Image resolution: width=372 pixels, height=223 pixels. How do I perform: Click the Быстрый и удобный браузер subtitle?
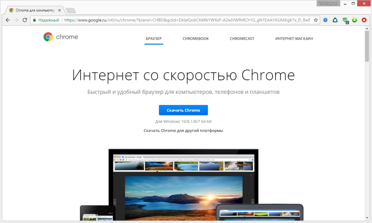point(183,92)
